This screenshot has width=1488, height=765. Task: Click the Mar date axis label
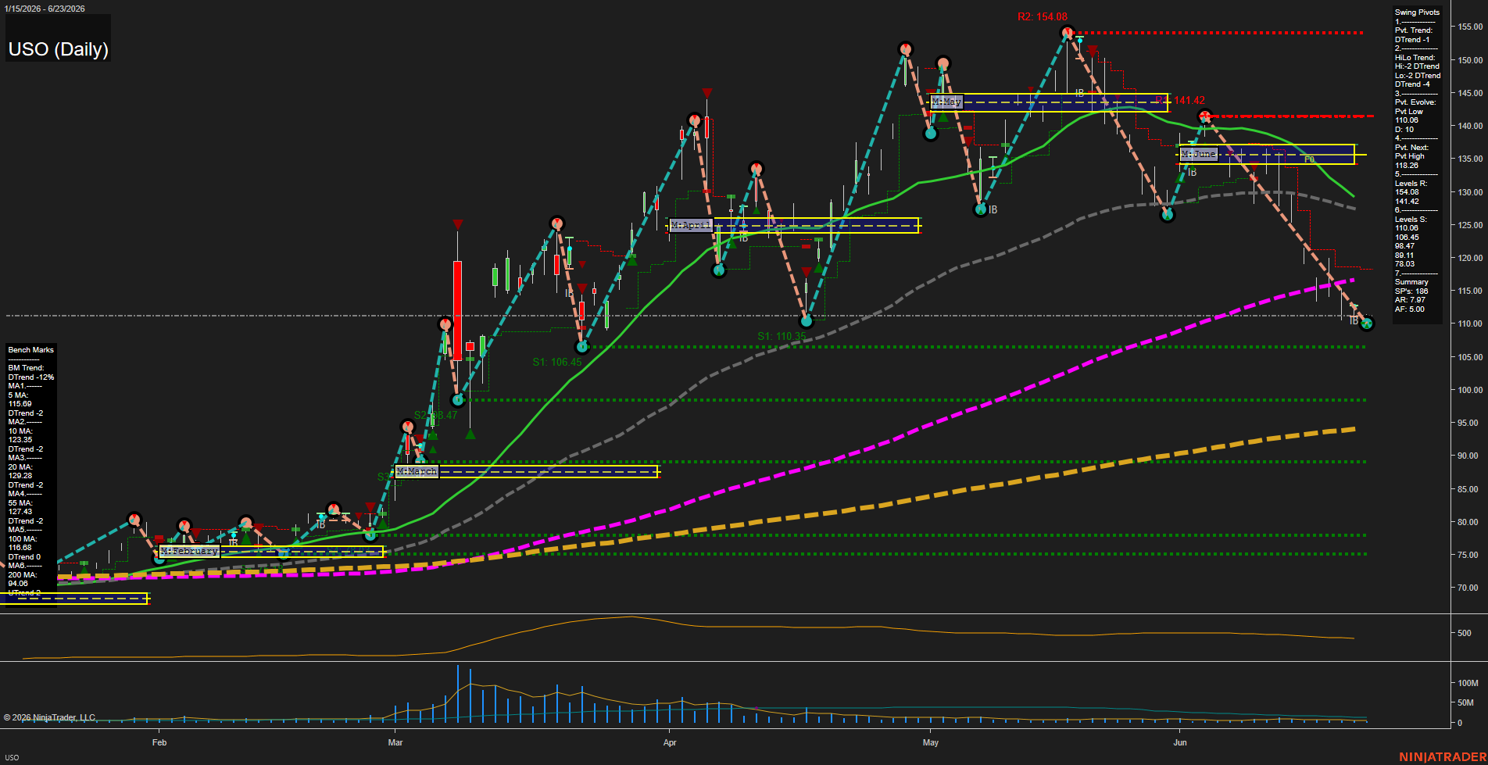[x=395, y=742]
